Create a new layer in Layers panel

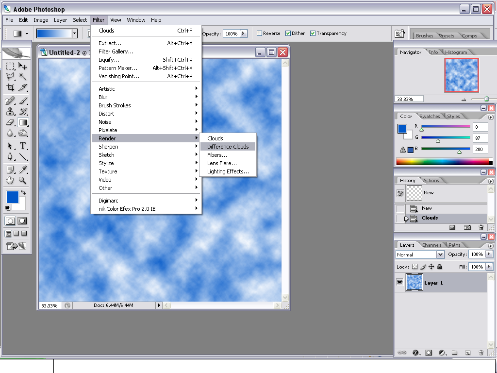coord(468,353)
